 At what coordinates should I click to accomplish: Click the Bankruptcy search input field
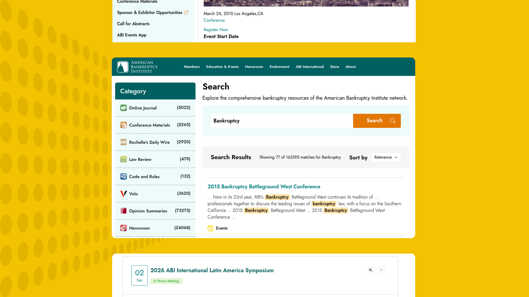[x=282, y=121]
